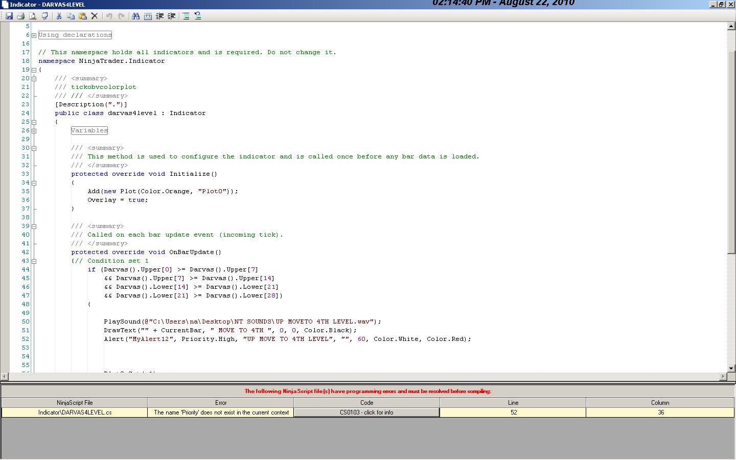Click the 'Error' column header
The image size is (736, 460).
pos(221,403)
